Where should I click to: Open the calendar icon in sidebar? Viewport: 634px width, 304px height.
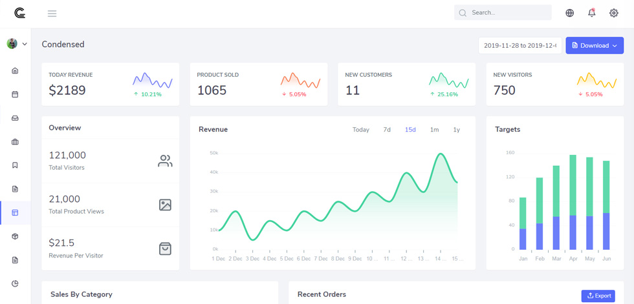click(x=15, y=94)
